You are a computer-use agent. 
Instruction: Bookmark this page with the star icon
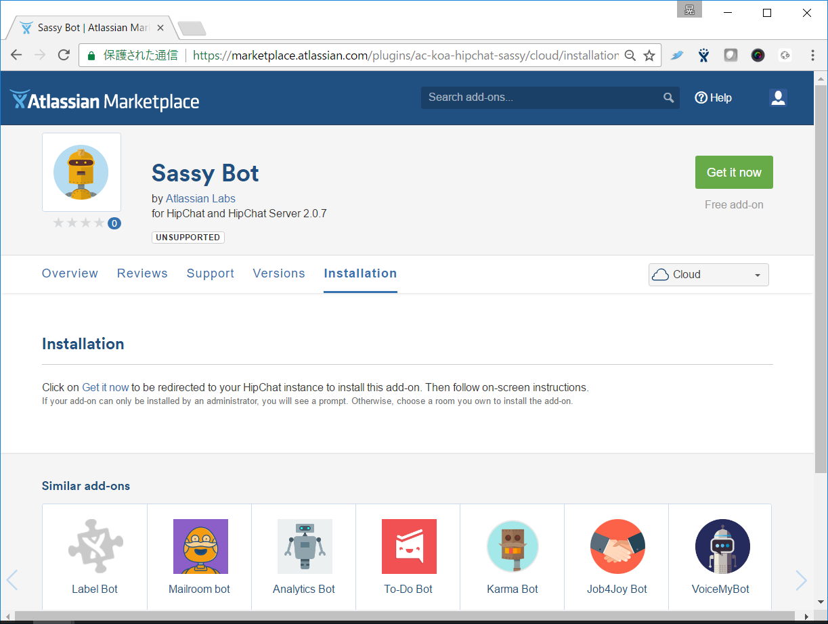649,55
